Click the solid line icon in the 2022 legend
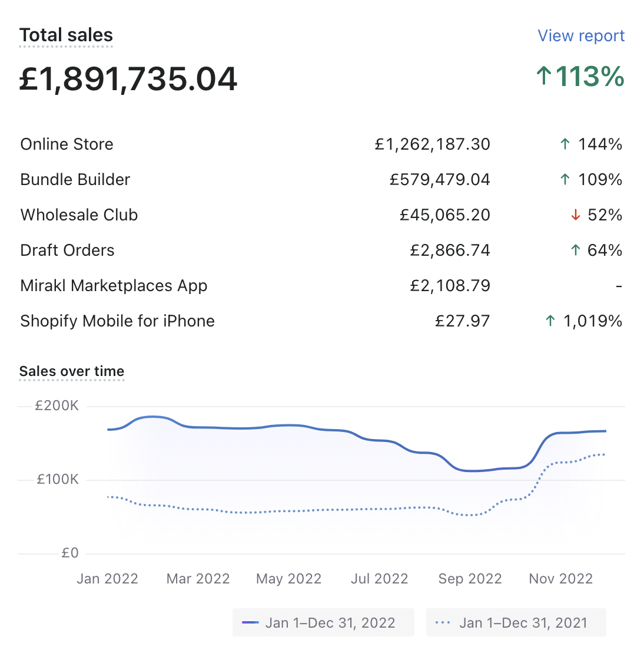644x653 pixels. click(x=251, y=623)
